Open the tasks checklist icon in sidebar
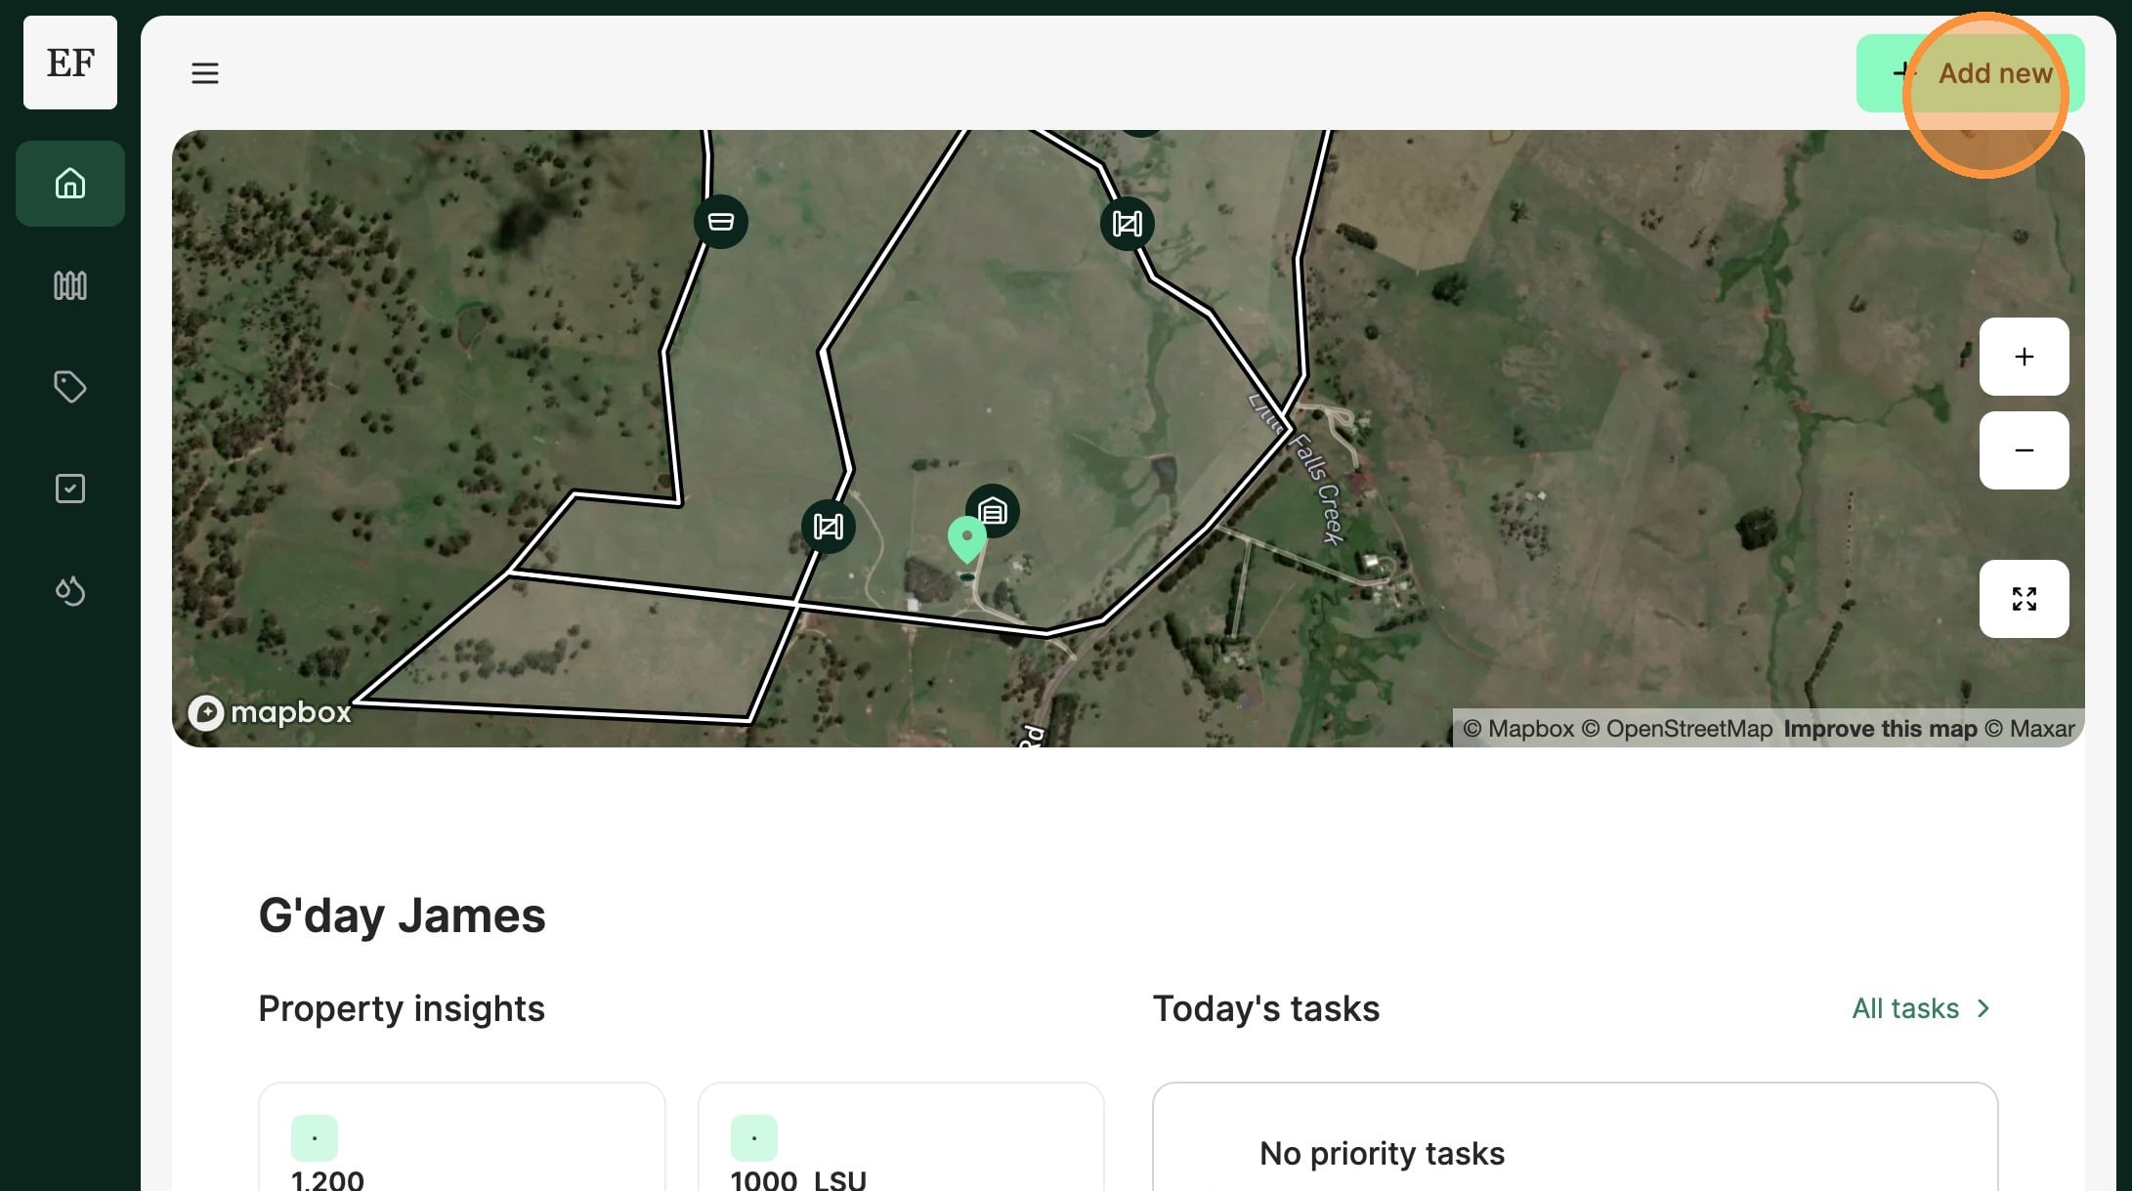This screenshot has height=1191, width=2132. pyautogui.click(x=69, y=489)
